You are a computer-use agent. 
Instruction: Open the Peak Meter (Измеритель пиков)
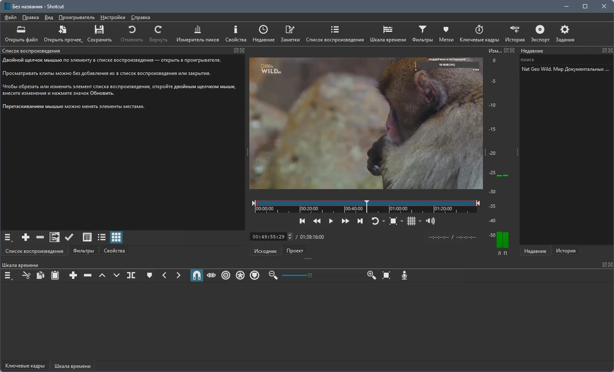[x=198, y=33]
